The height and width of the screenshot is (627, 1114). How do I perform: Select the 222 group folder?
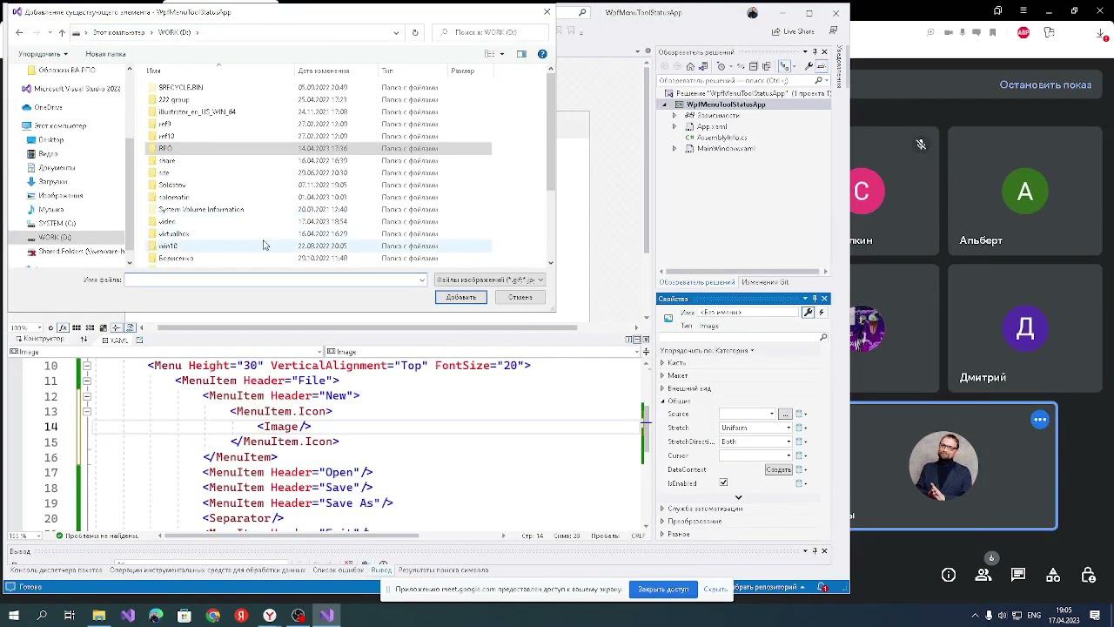click(173, 99)
